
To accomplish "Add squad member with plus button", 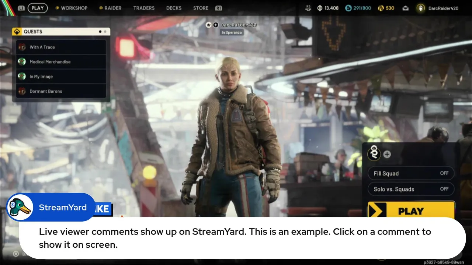I will coord(387,154).
